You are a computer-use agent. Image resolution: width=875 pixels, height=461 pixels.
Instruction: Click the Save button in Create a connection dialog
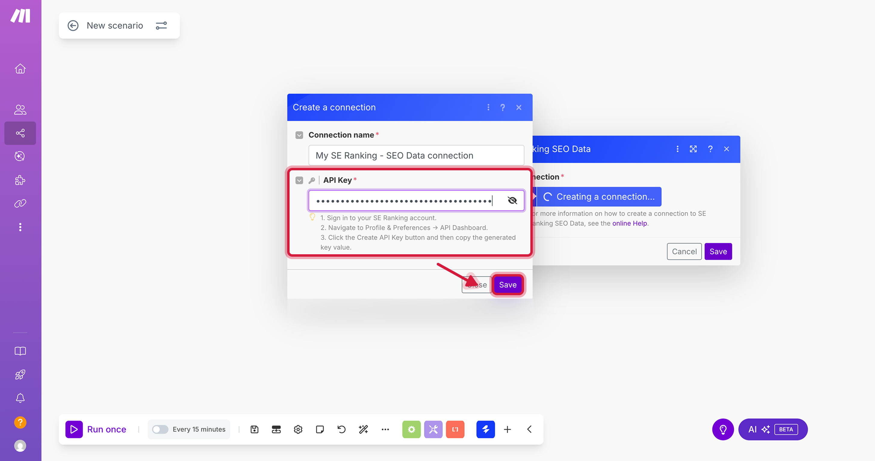coord(508,284)
